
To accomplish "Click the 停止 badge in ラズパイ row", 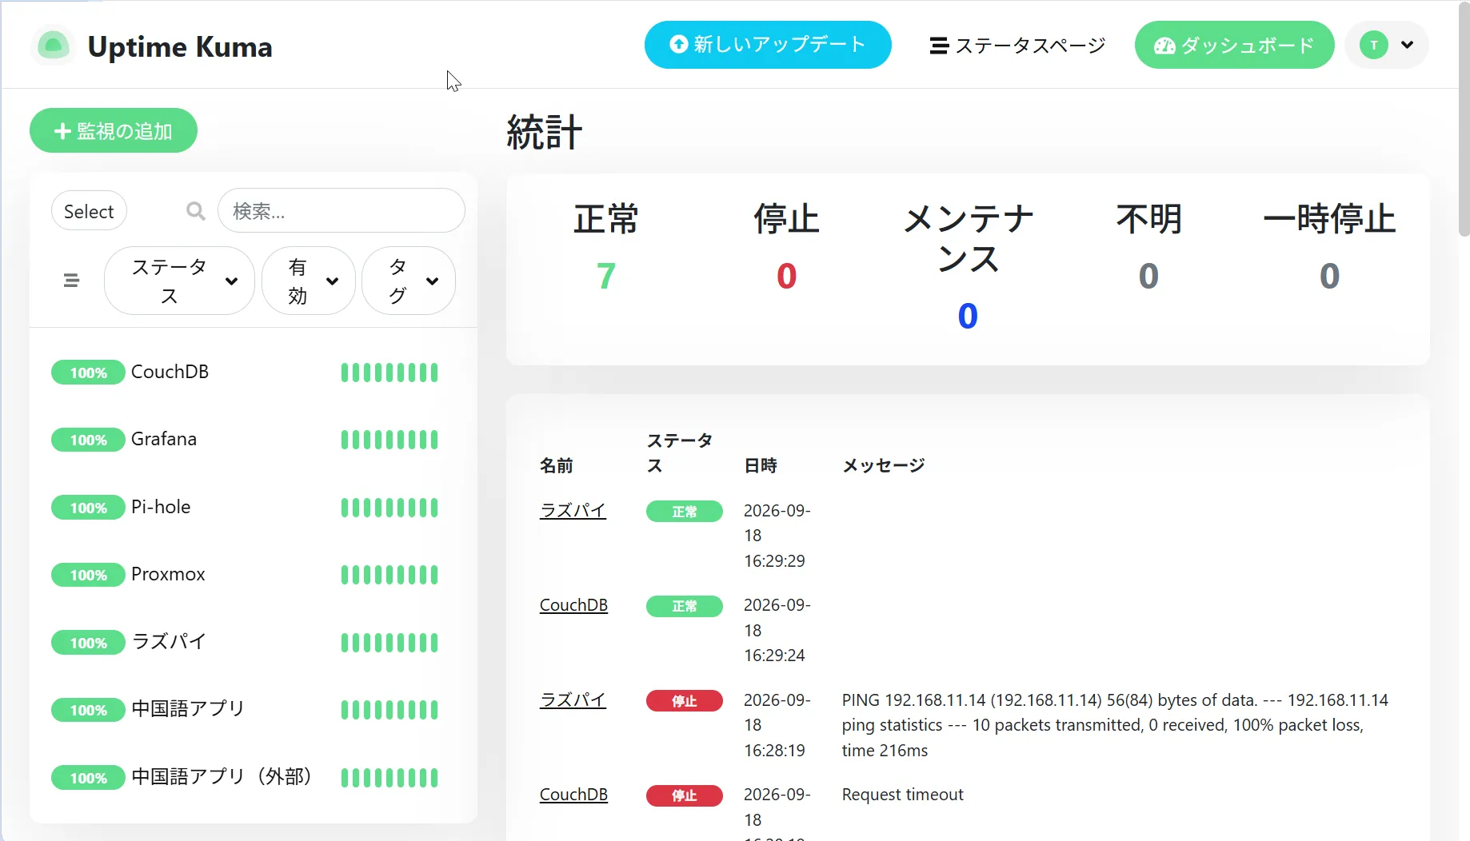I will (685, 701).
